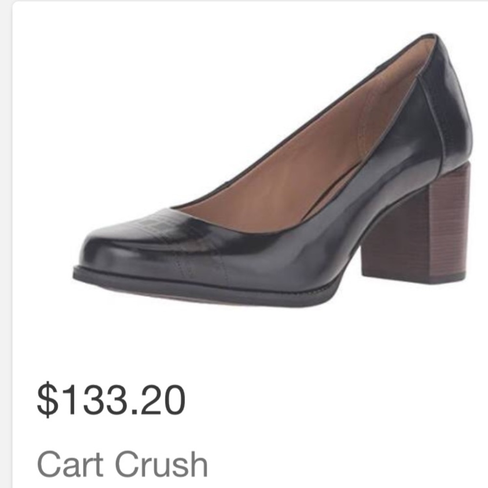
Task: Click the word Crush below the price
Action: (x=161, y=465)
